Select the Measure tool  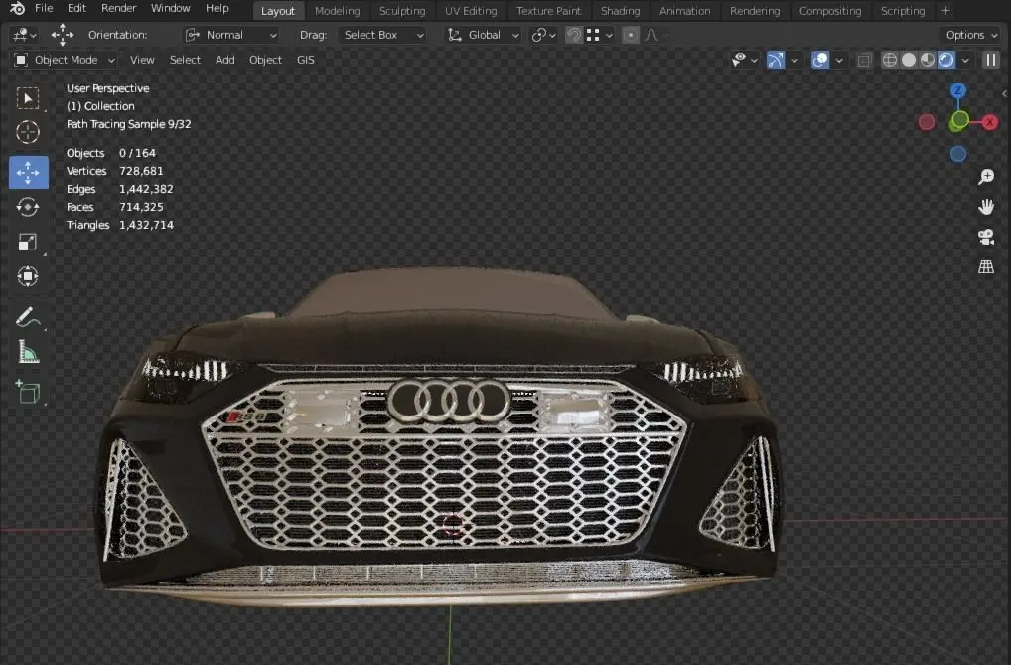tap(27, 352)
